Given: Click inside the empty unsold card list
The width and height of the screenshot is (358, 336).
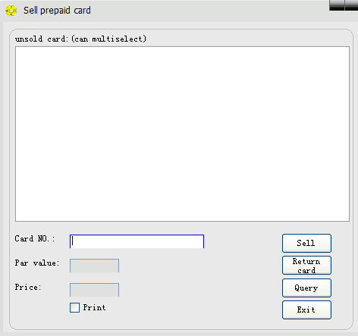Looking at the screenshot, I should point(182,134).
